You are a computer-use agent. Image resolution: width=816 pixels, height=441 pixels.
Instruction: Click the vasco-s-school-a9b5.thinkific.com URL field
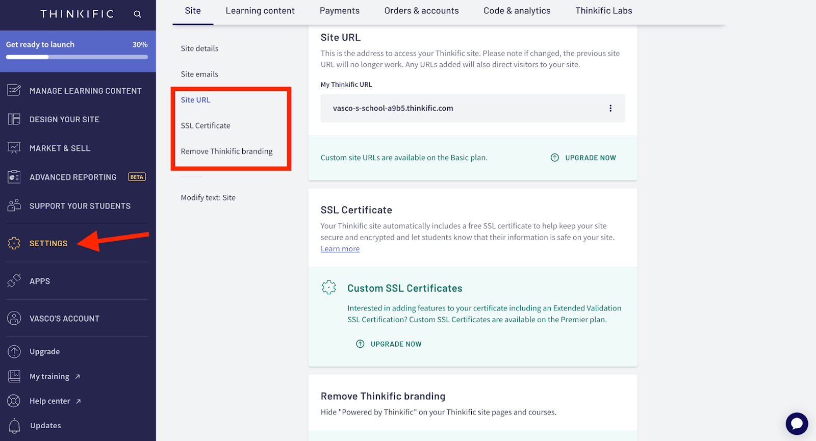click(473, 108)
